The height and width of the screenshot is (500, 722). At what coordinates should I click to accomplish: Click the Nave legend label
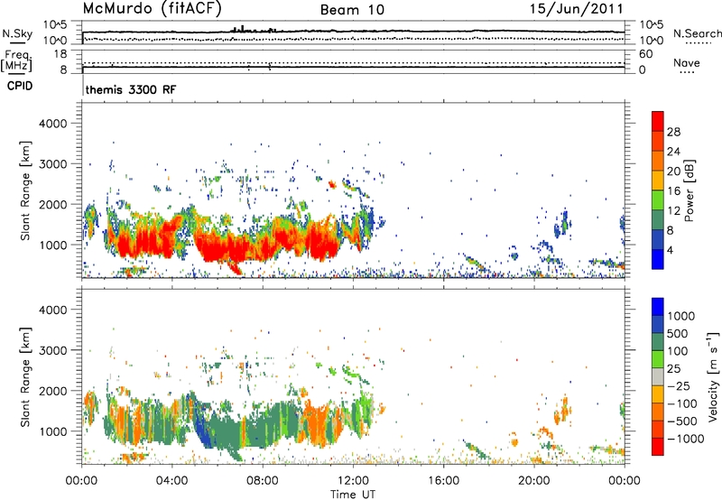coord(687,62)
